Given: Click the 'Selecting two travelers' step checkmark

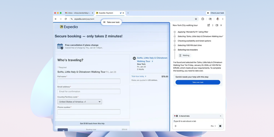Looking at the screenshot, I should [x=174, y=50].
